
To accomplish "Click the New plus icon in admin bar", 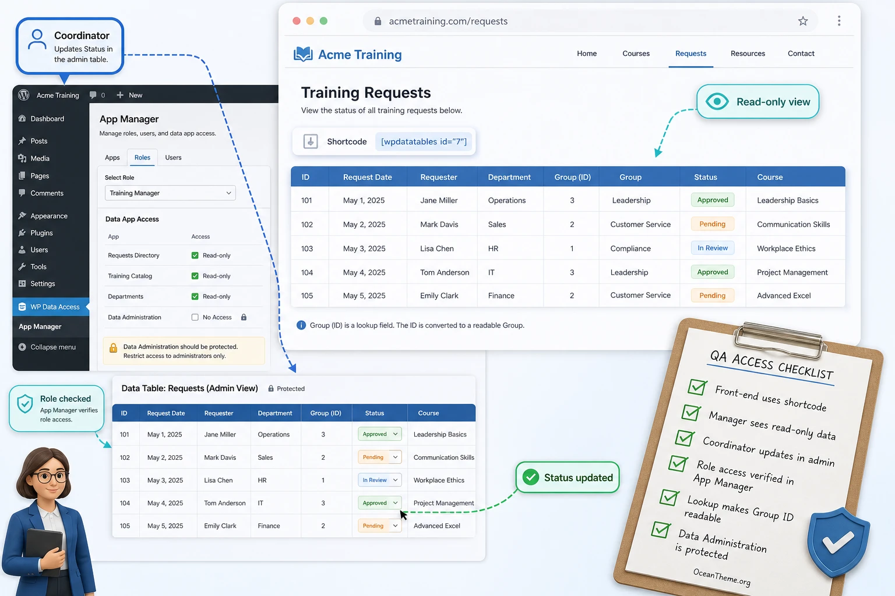I will [120, 95].
